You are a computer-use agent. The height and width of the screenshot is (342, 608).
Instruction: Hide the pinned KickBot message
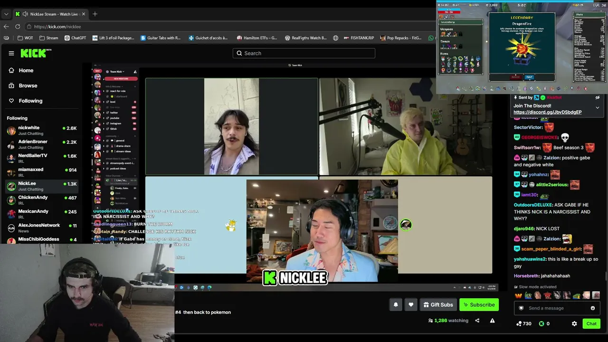598,97
